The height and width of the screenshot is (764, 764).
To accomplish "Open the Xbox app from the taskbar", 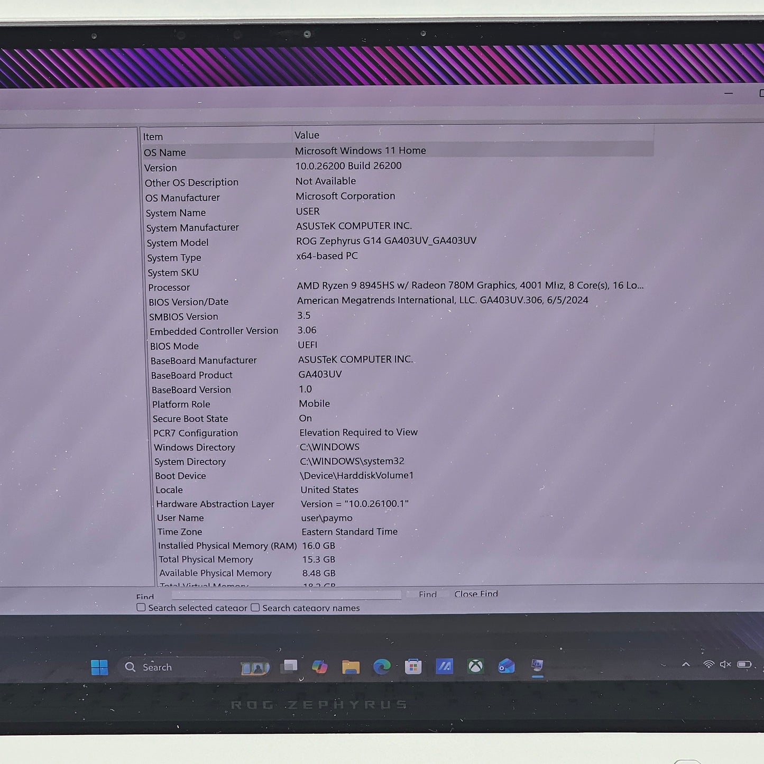I will [475, 666].
